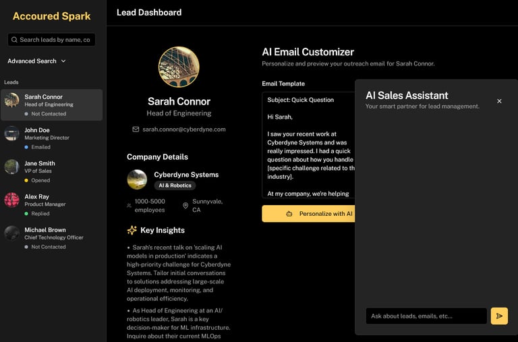The image size is (518, 342).
Task: Click sarah.connor@cyberdyne.com email address
Action: [x=184, y=130]
